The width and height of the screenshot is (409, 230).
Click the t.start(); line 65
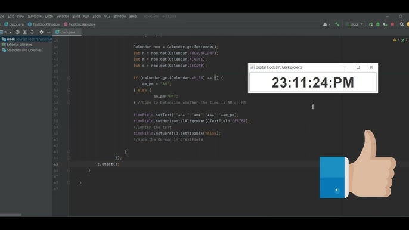(x=109, y=164)
